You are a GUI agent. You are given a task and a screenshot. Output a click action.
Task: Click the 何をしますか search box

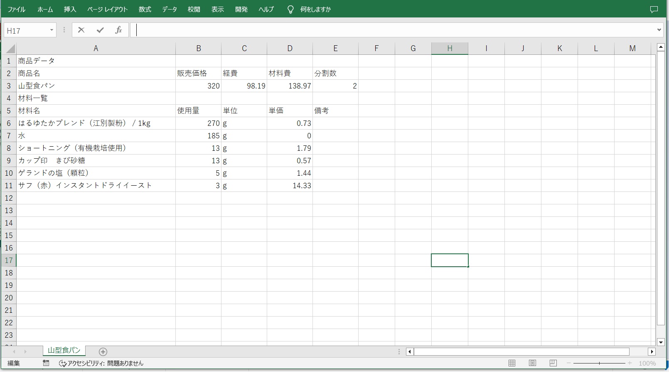(x=315, y=9)
